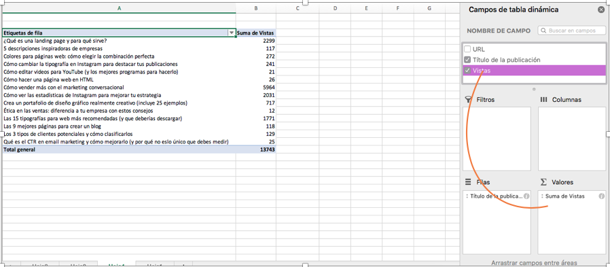Screen dimensions: 610x267
Task: Select 'Crea un portafolio de diseño gráfico' cell
Action: point(119,103)
